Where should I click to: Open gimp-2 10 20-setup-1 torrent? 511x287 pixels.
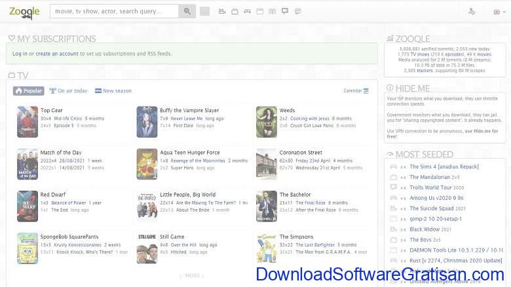click(436, 219)
